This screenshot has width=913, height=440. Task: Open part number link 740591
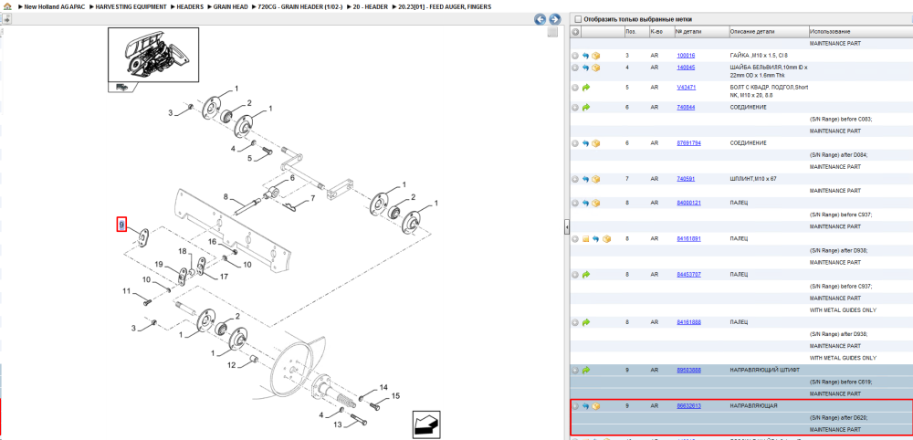point(686,179)
